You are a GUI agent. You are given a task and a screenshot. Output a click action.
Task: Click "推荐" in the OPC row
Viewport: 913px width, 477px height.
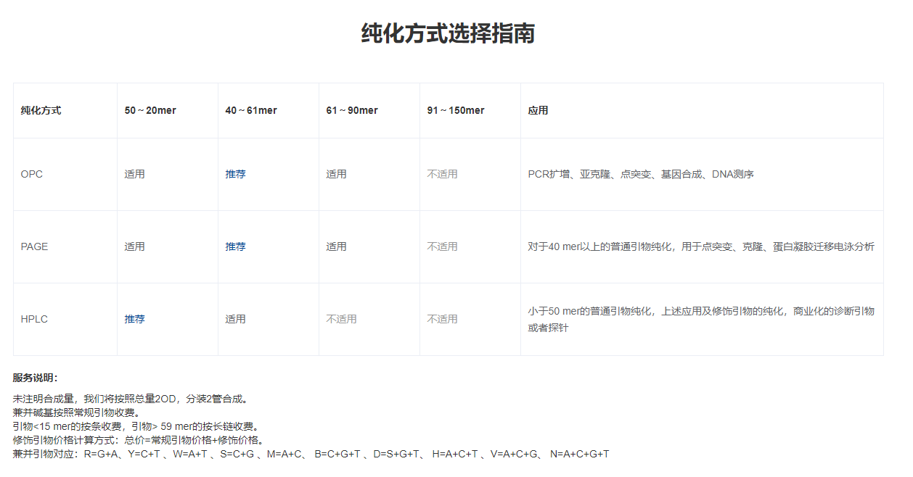tap(235, 175)
